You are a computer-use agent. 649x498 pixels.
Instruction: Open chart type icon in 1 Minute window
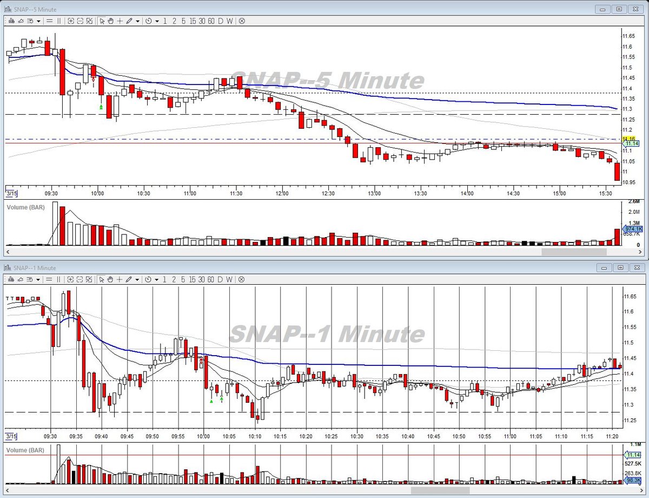coord(11,279)
